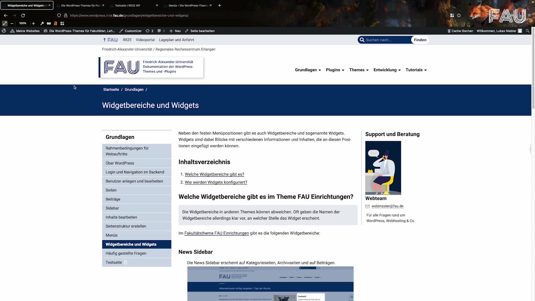Click the envelope icon beside webmaster@fau.de
Screen dimensions: 535x301
tap(367, 206)
